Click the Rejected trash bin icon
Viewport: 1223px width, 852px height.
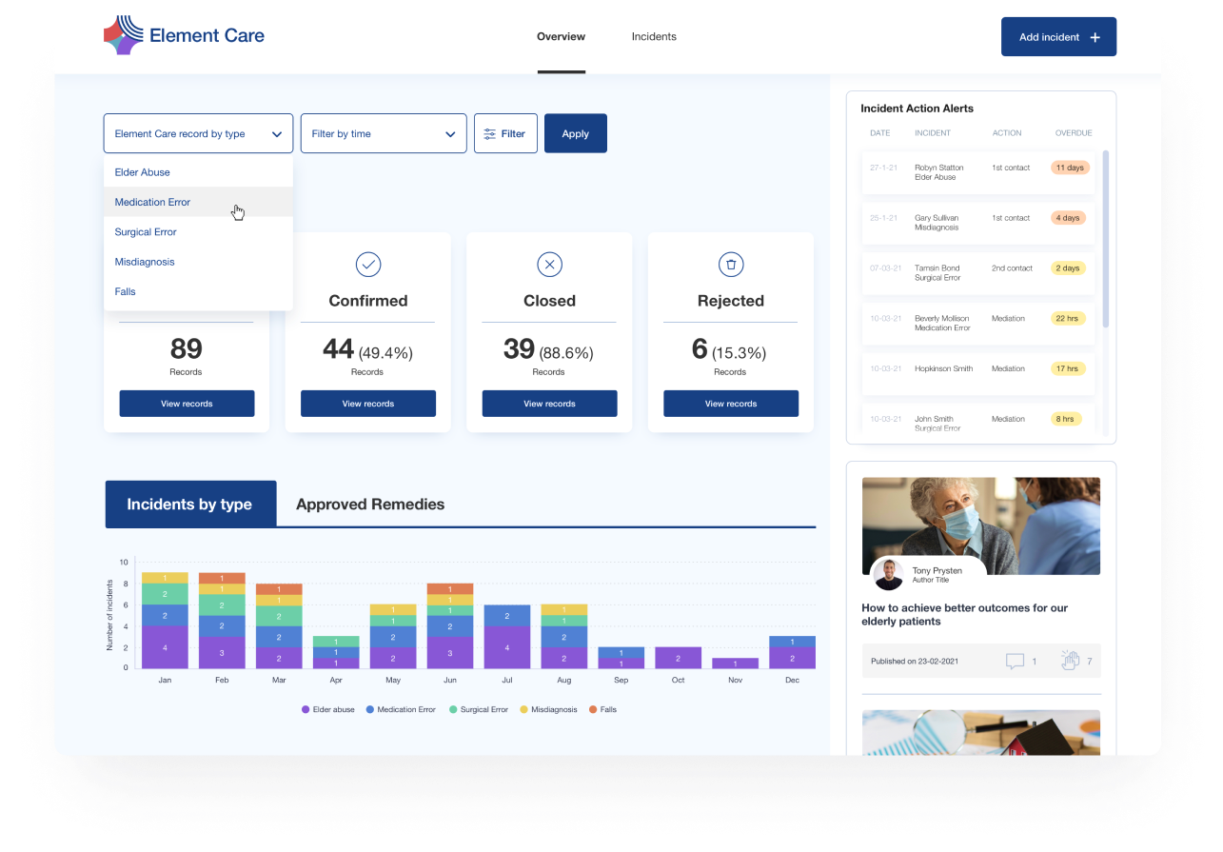click(x=730, y=264)
